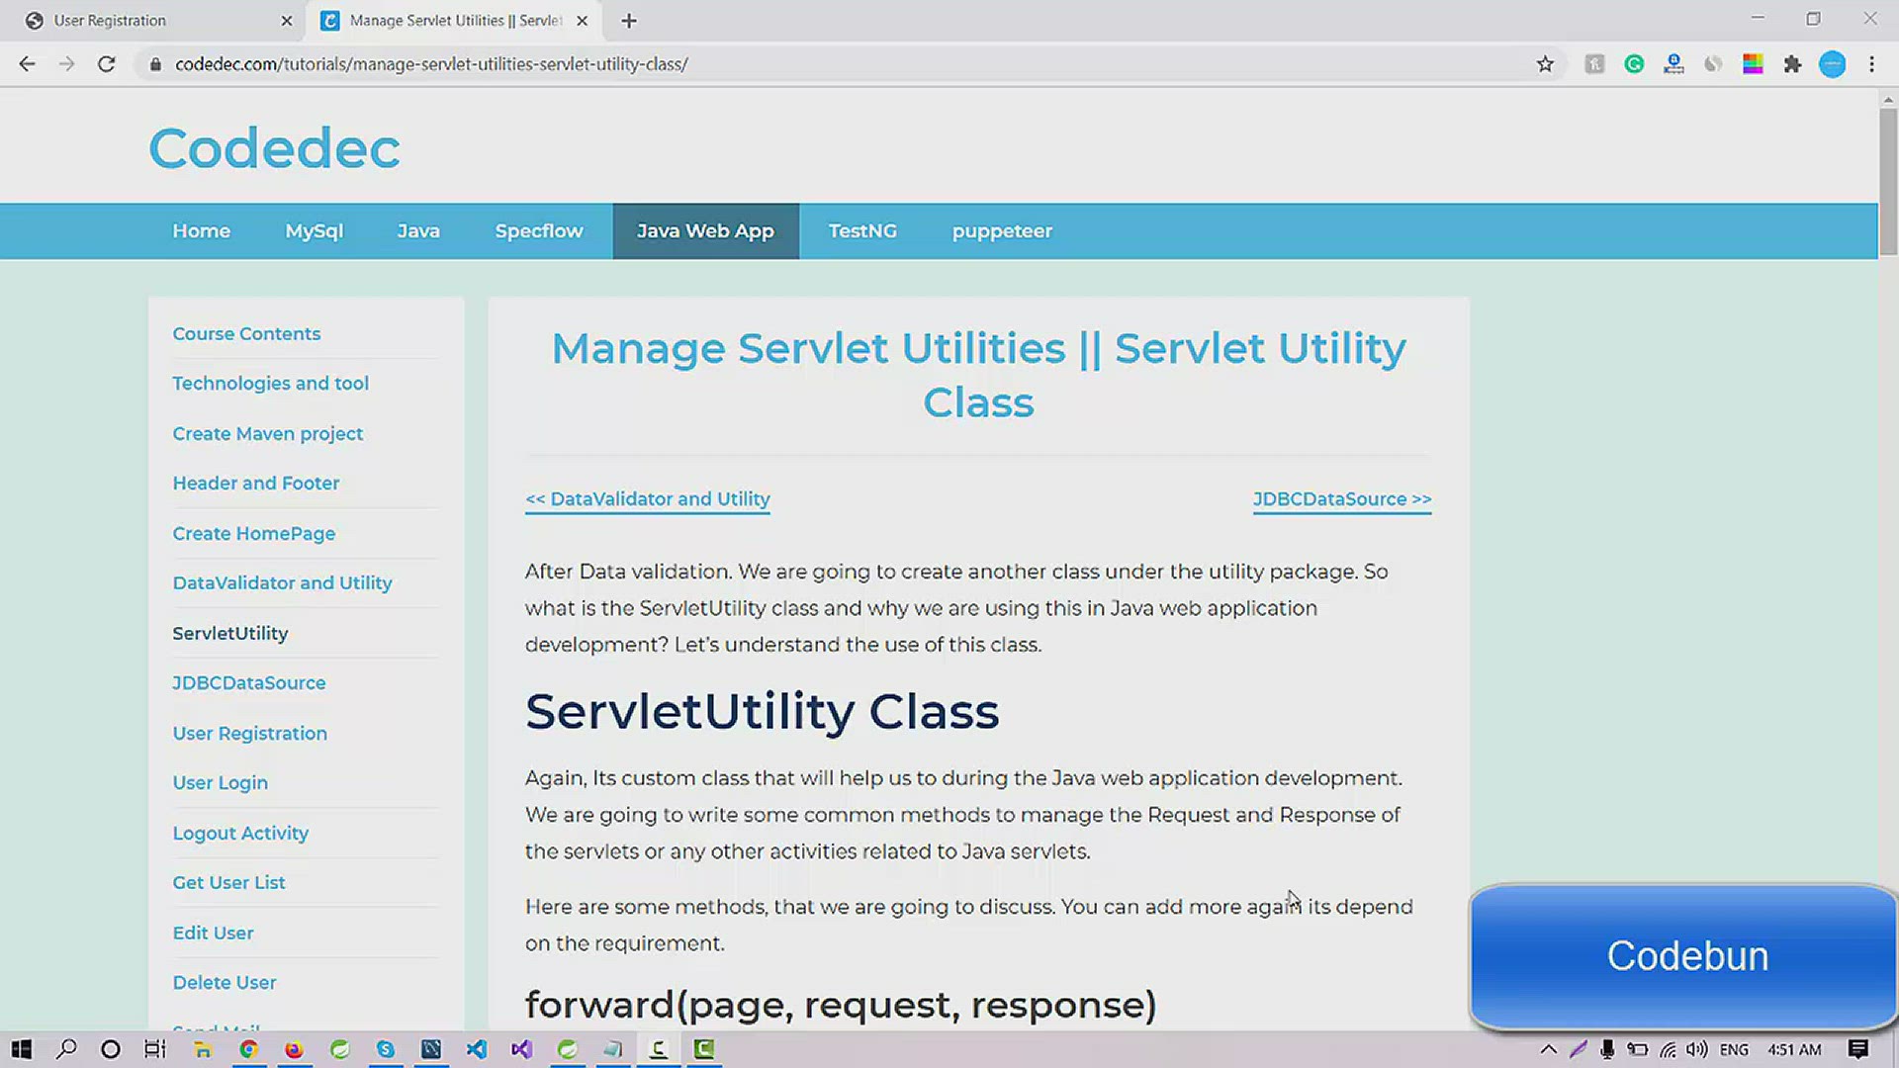This screenshot has width=1899, height=1068.
Task: Click the page vertical scrollbar thumb
Action: (1888, 183)
